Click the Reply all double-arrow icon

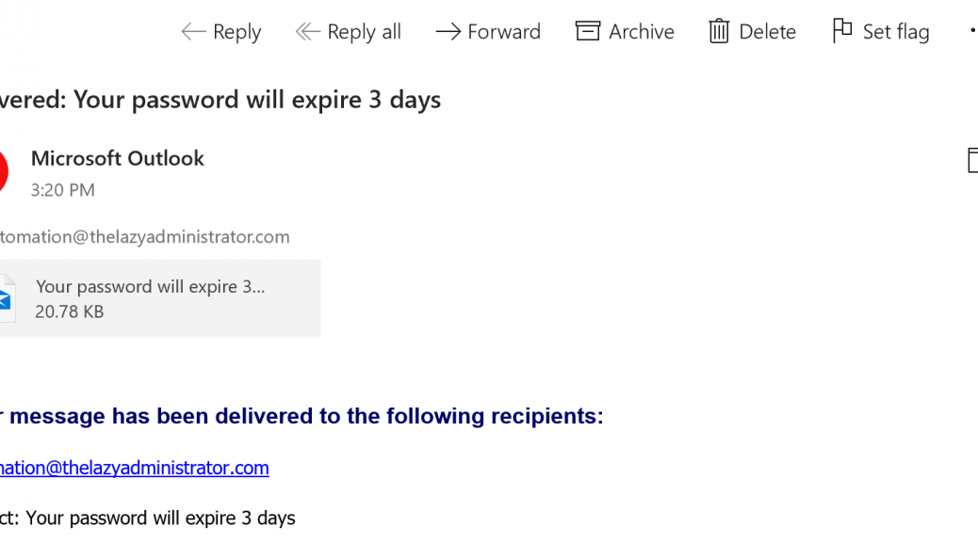(x=307, y=31)
